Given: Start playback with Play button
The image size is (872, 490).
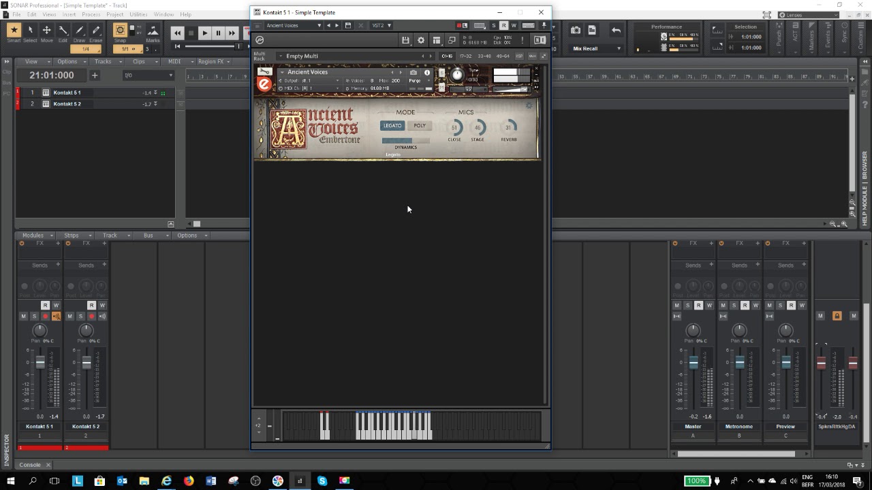Looking at the screenshot, I should click(x=204, y=33).
